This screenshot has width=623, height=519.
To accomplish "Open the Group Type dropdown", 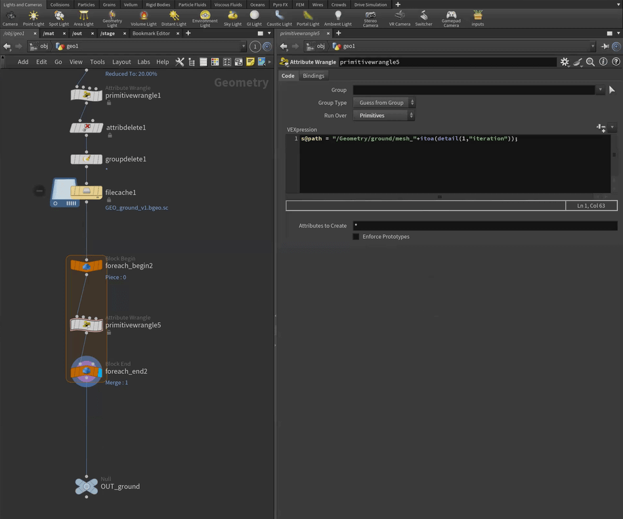I will [x=384, y=103].
